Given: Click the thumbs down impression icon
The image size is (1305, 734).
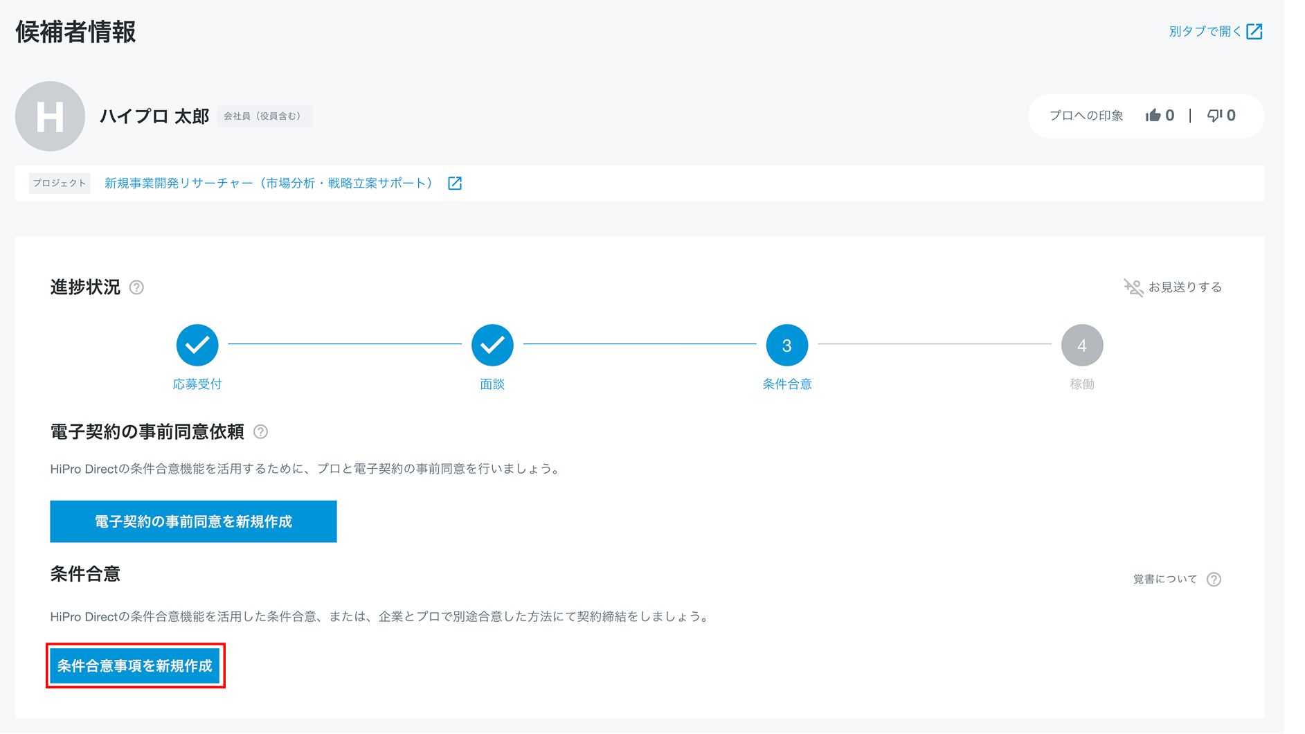Looking at the screenshot, I should [x=1215, y=116].
